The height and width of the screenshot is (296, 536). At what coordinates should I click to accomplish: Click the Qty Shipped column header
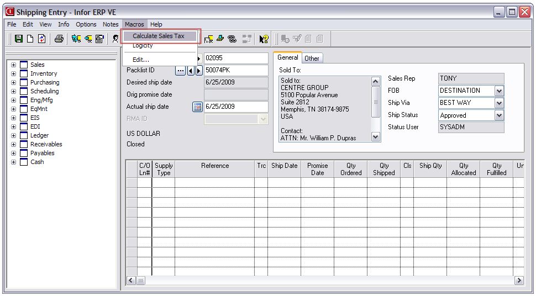click(x=384, y=169)
